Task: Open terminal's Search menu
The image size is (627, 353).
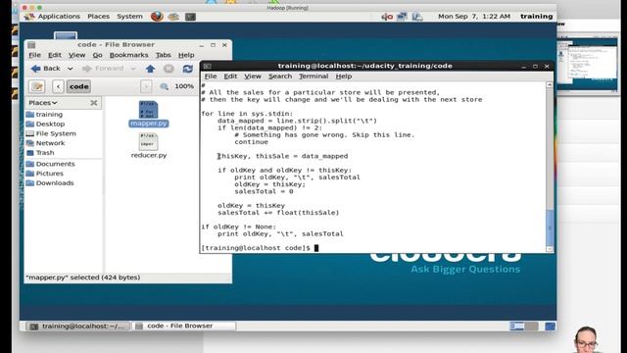Action: coord(280,76)
